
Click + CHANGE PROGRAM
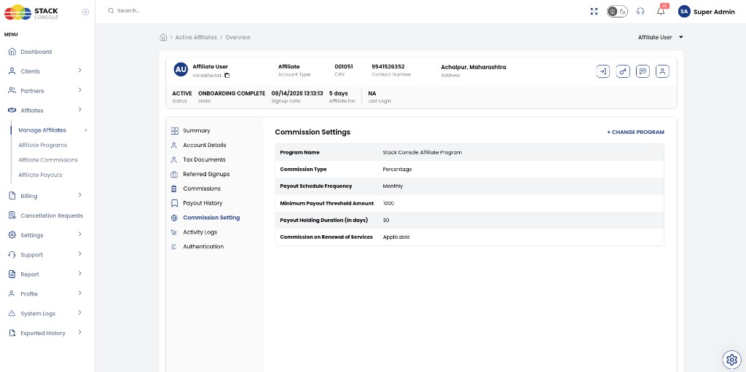[635, 132]
